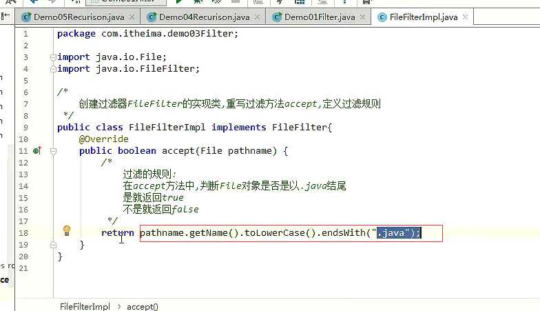Collapse the accept method fold marker on line 11
Screen dimensions: 540x311
pyautogui.click(x=53, y=151)
